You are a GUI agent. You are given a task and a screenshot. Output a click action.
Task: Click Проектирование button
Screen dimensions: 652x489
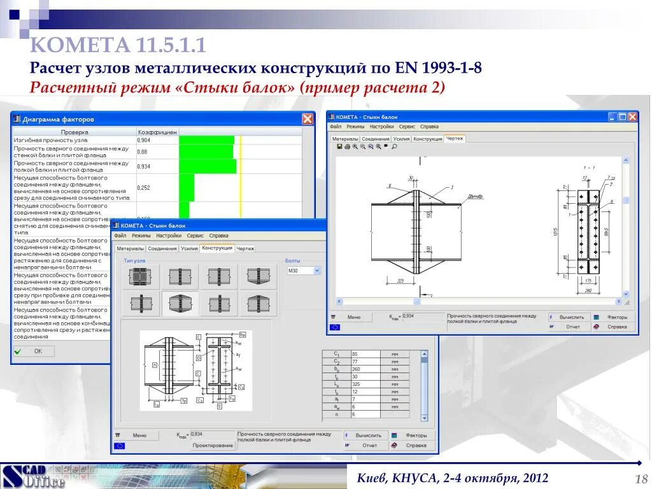click(x=212, y=445)
